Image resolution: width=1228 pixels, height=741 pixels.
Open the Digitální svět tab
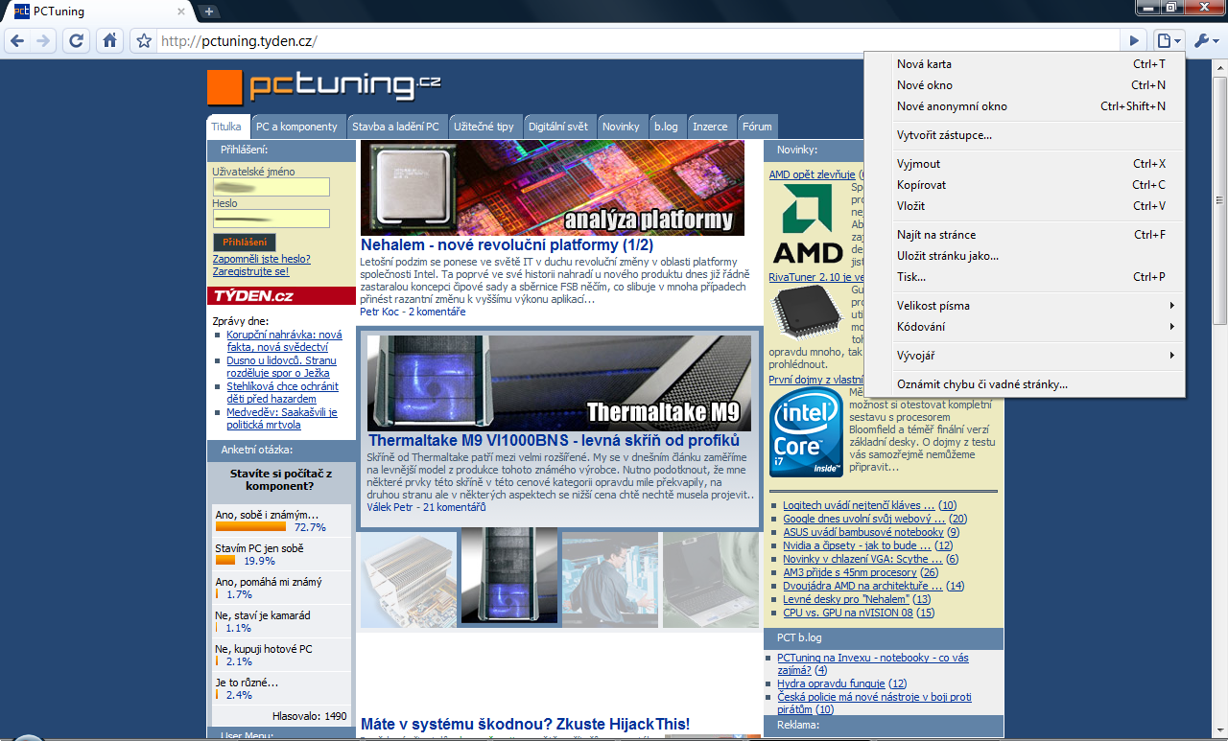point(558,127)
